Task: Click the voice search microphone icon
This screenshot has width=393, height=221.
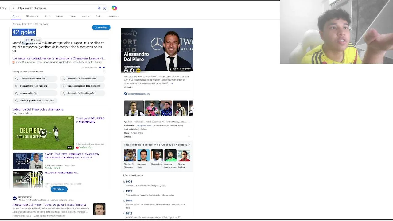Action: pos(99,8)
